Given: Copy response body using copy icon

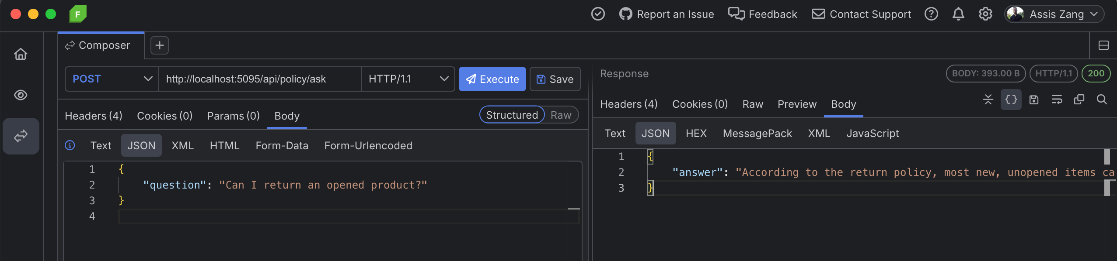Looking at the screenshot, I should pos(1079,100).
